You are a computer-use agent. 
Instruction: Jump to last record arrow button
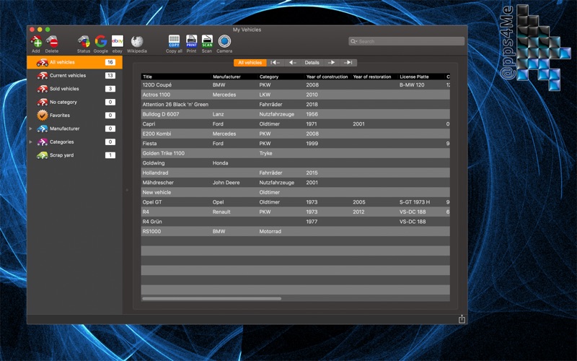(x=348, y=63)
